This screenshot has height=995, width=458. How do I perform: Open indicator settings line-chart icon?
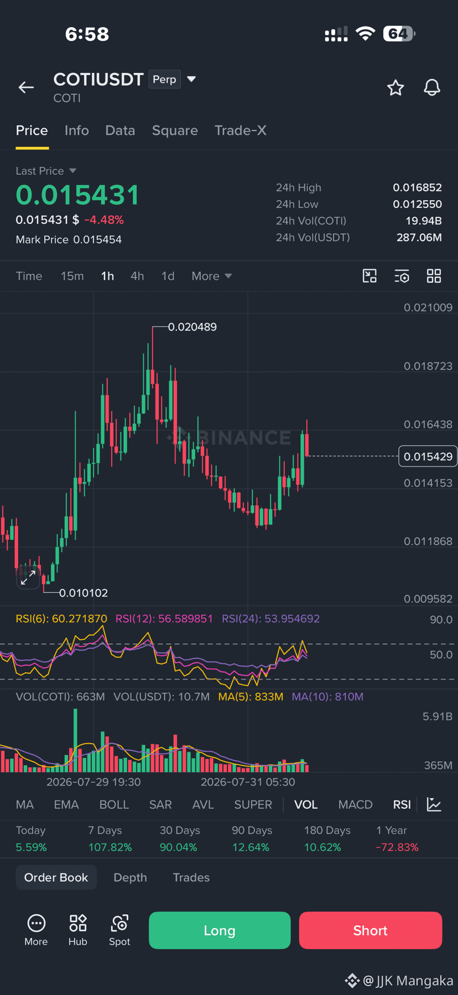click(x=434, y=804)
